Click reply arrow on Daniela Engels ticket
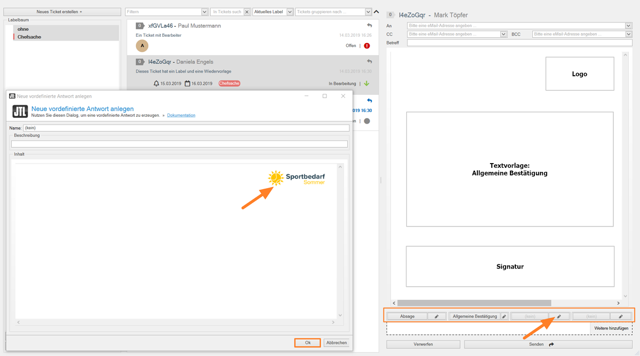Image resolution: width=640 pixels, height=356 pixels. pos(370,62)
